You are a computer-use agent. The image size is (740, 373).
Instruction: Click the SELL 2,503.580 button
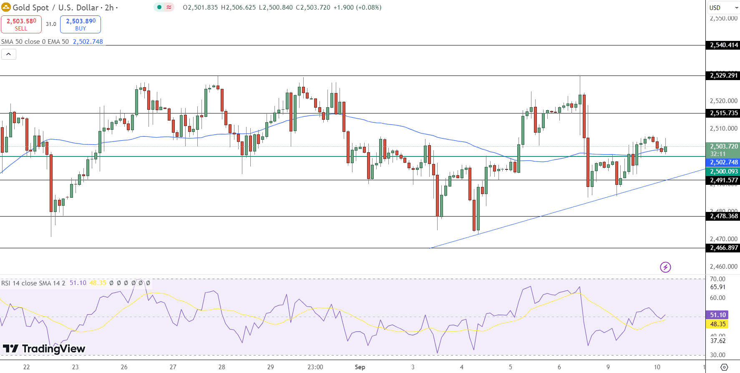point(21,24)
